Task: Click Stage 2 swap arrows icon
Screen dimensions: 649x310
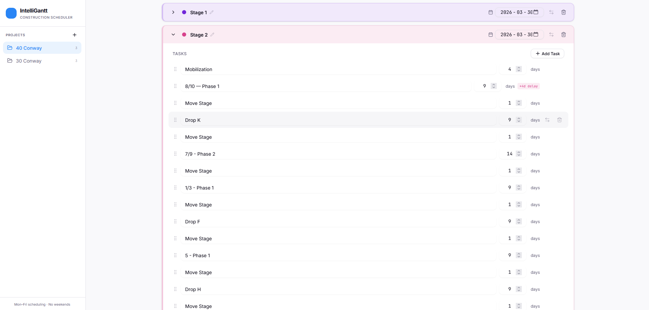Action: pos(551,35)
